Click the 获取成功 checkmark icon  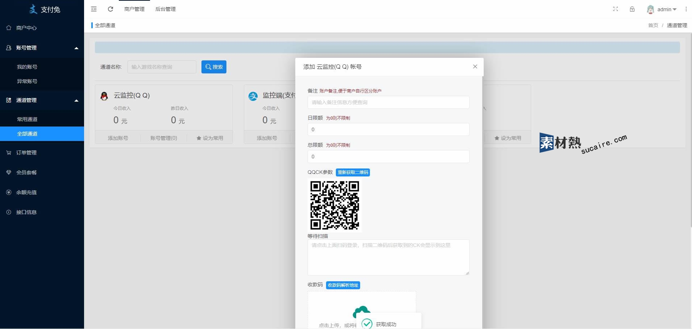(x=367, y=324)
